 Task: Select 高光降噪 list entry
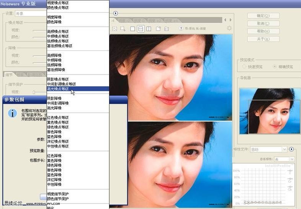point(78,108)
